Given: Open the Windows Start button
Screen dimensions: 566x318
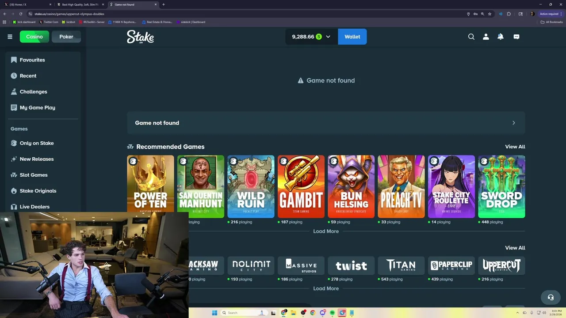Looking at the screenshot, I should (214, 313).
